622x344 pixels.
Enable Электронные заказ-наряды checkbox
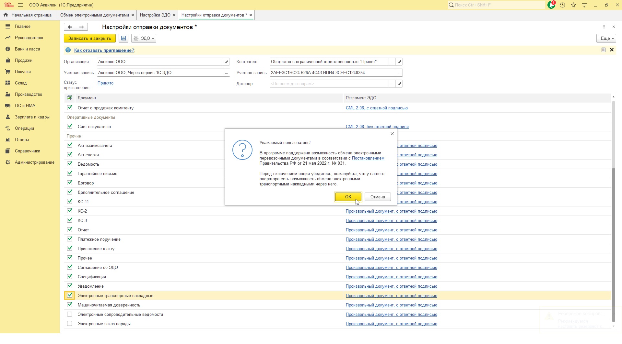70,323
